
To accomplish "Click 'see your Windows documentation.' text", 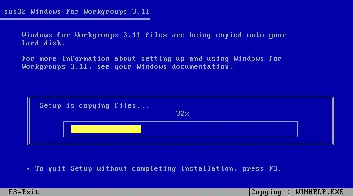I will click(165, 67).
